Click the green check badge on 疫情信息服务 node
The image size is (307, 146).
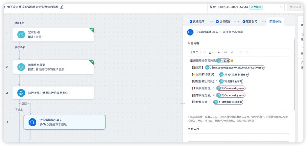point(92,62)
